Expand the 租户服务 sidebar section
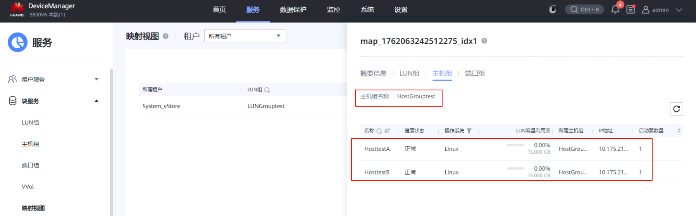Viewport: 696px width, 216px height. tap(96, 79)
